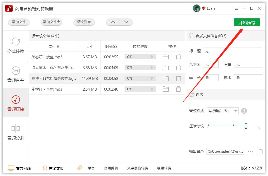This screenshot has width=268, height=176.
Task: Click the audio format warning info icon
Action: click(x=244, y=111)
